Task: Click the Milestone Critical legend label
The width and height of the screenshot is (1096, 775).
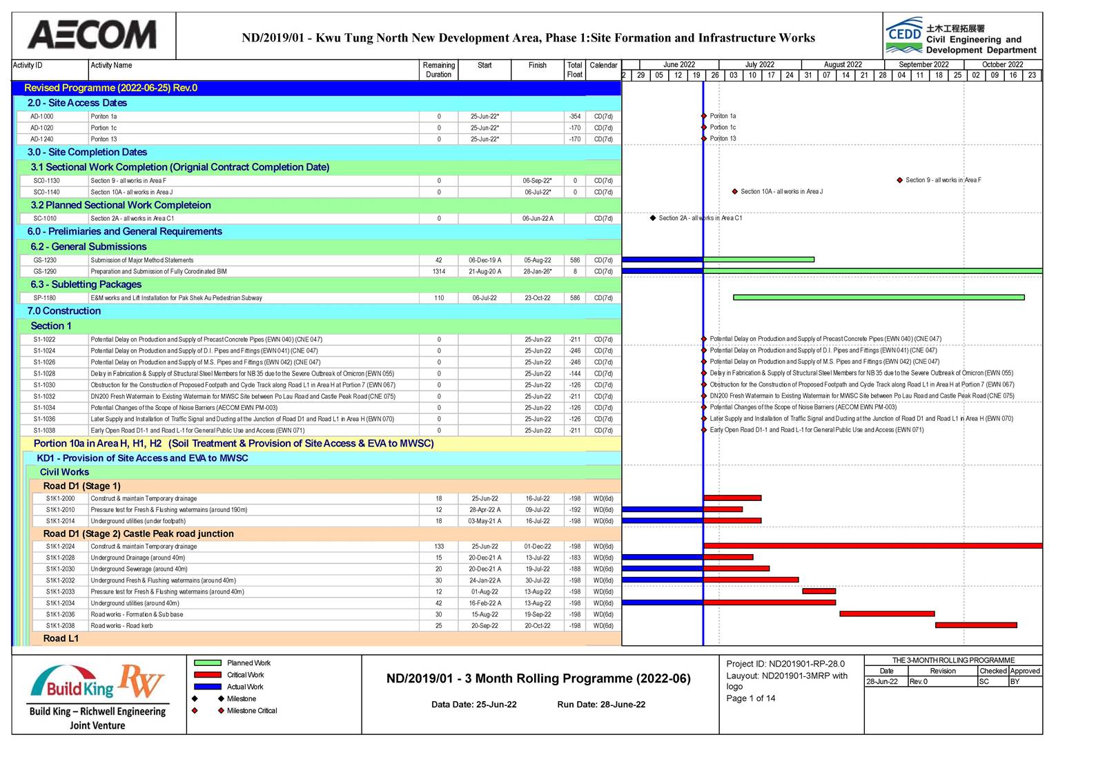Action: pos(252,711)
